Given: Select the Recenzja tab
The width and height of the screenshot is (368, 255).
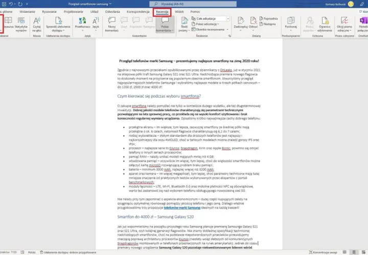Looking at the screenshot, I should coord(162,11).
